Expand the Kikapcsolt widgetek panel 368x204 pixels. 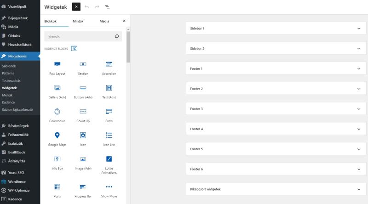[x=276, y=189]
